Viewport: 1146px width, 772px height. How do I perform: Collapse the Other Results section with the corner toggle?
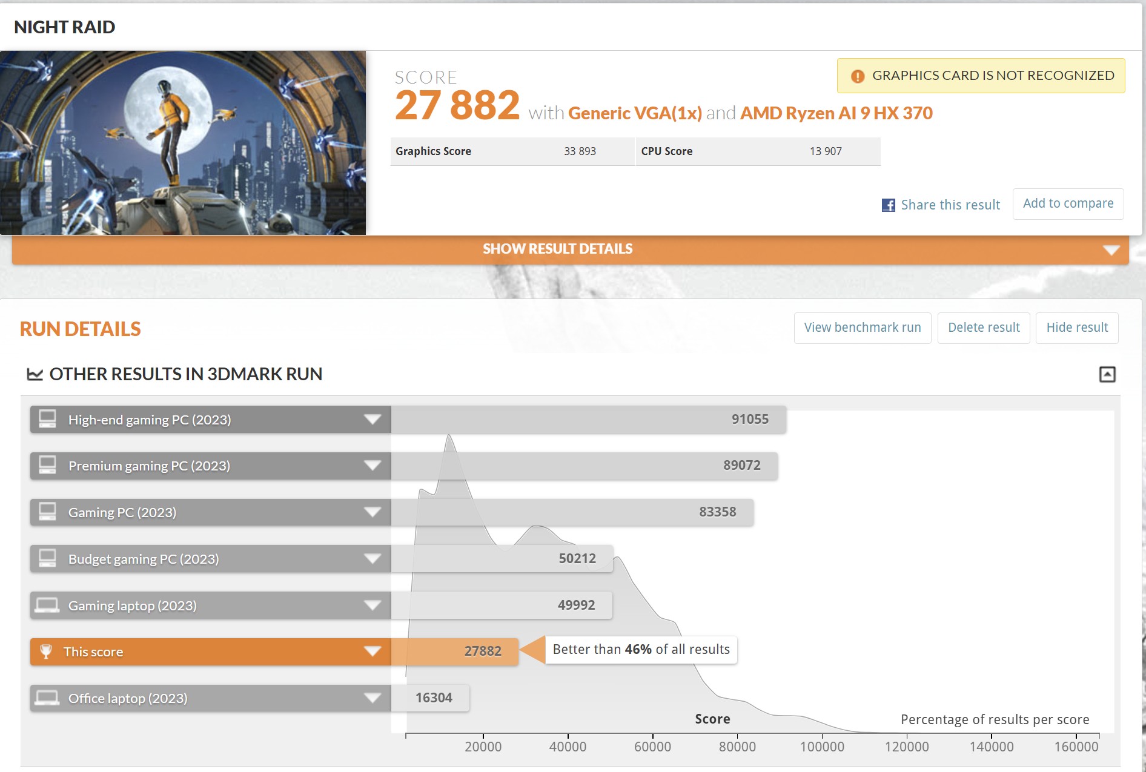pos(1107,374)
